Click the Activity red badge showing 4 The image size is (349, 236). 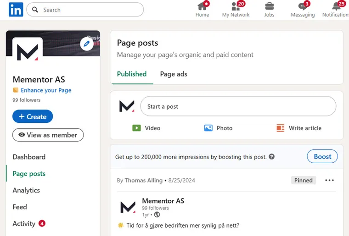pyautogui.click(x=42, y=223)
